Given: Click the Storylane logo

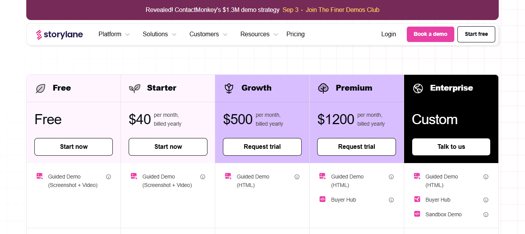Looking at the screenshot, I should pos(59,34).
